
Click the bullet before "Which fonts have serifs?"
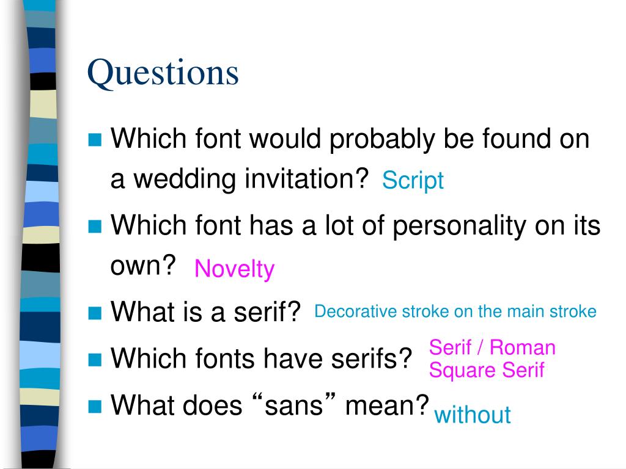click(x=95, y=359)
